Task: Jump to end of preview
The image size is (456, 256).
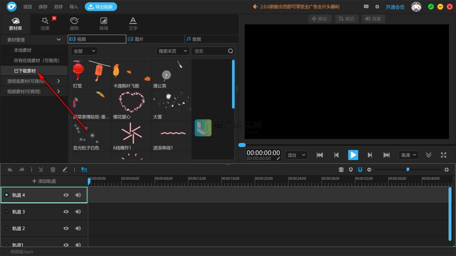Action: coord(387,155)
